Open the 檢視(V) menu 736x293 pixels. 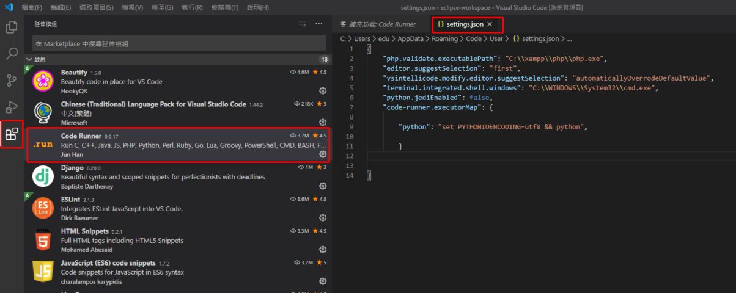coord(132,7)
